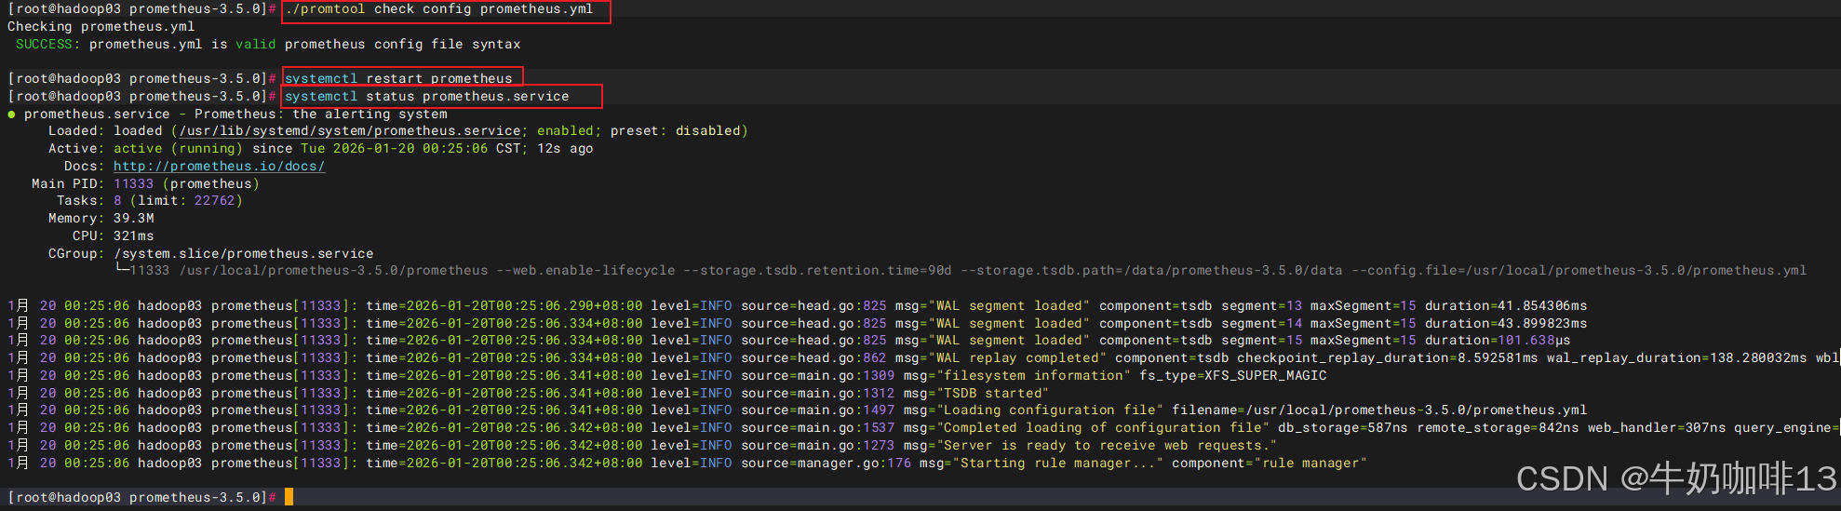1841x511 pixels.
Task: Click 'fs_type=XFS_SUPER_MAGIC' in the log
Action: point(1233,375)
